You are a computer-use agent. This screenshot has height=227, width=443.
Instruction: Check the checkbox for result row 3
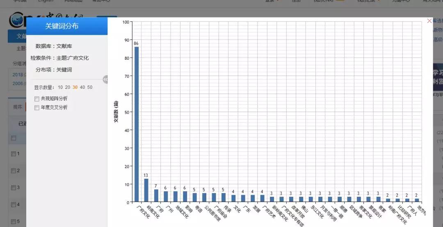click(14, 188)
